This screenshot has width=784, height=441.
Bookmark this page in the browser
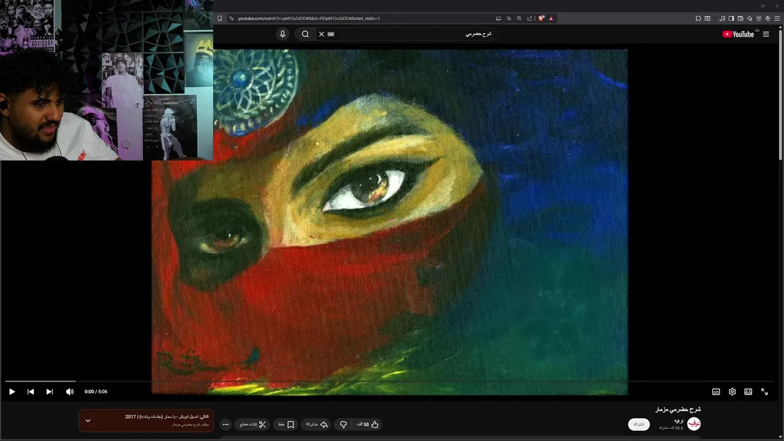(x=220, y=18)
